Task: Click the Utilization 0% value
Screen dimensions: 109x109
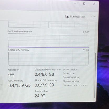Action: pos(11,75)
